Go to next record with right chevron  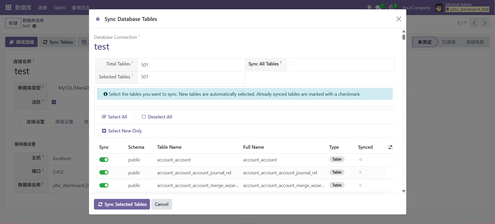pyautogui.click(x=484, y=23)
